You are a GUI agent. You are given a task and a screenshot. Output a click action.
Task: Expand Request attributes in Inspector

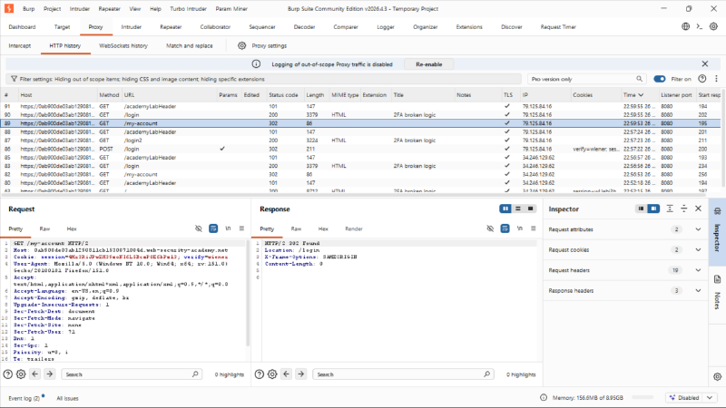tap(626, 229)
